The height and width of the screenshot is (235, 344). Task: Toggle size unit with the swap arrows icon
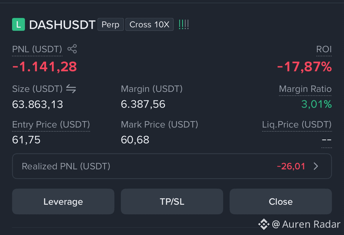click(x=71, y=89)
